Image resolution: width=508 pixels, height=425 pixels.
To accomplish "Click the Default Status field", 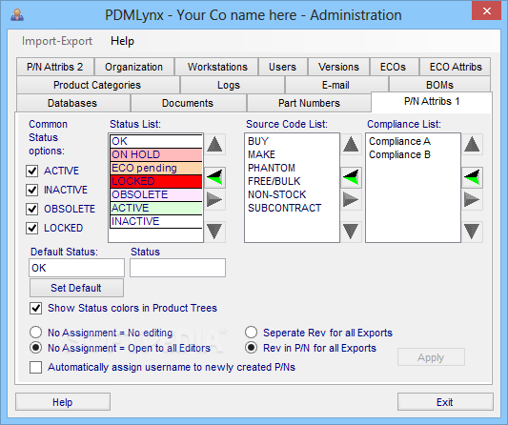I will coord(77,268).
